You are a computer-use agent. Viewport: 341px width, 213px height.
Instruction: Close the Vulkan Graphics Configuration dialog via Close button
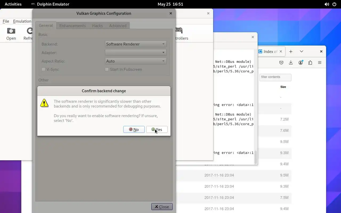pyautogui.click(x=162, y=207)
